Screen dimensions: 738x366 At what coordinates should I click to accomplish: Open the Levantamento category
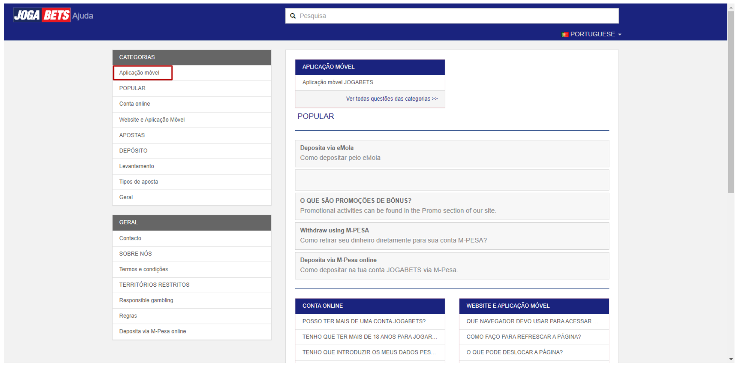click(192, 166)
